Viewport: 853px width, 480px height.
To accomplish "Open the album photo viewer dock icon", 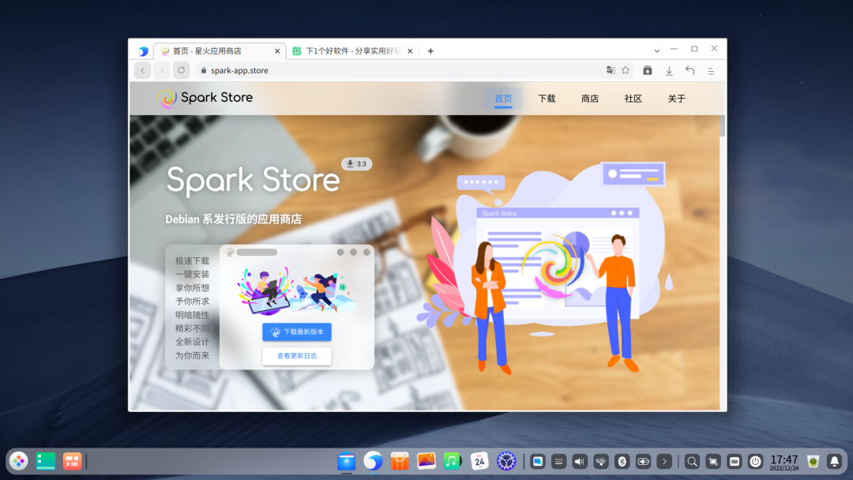I will pyautogui.click(x=426, y=461).
